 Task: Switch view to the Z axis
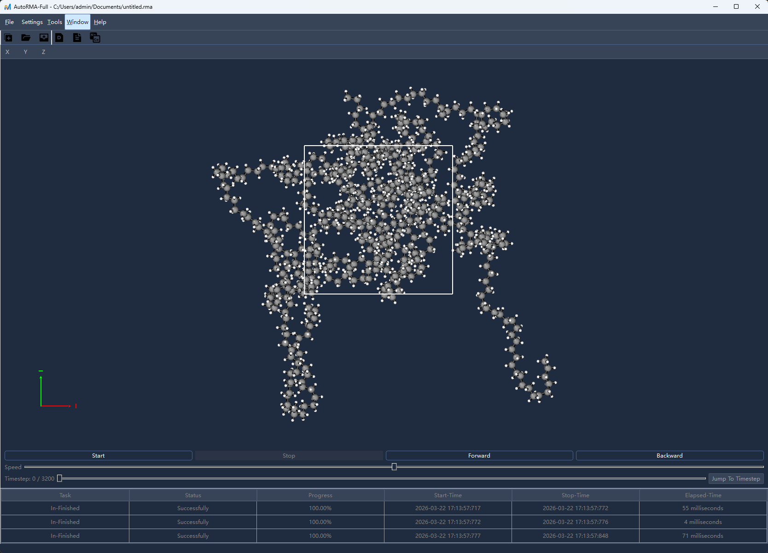(43, 52)
